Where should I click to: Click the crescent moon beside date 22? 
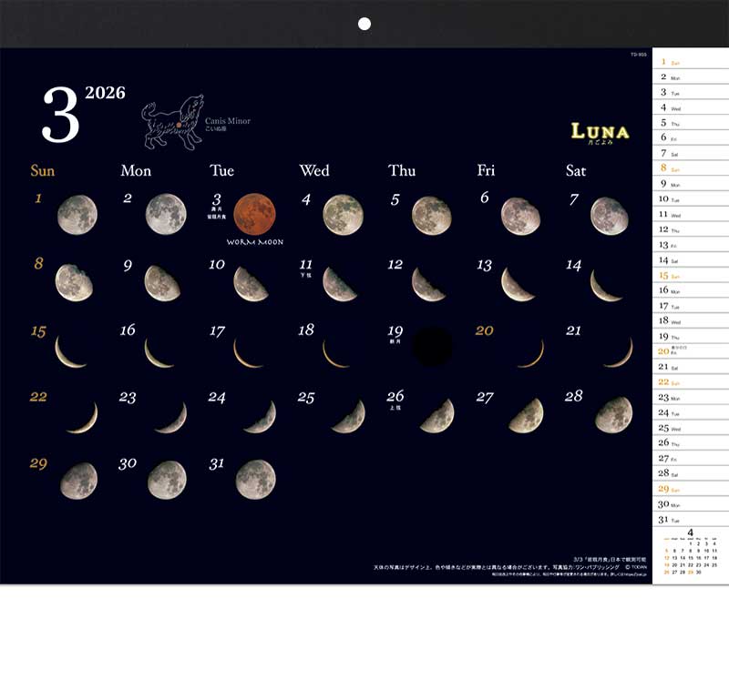point(82,418)
